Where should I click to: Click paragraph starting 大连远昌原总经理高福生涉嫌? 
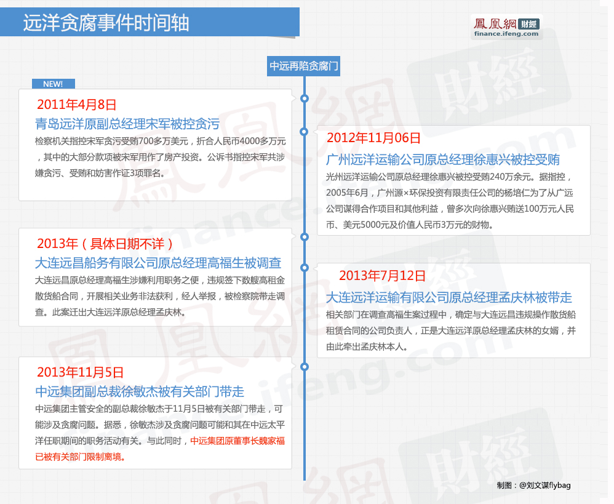click(160, 297)
